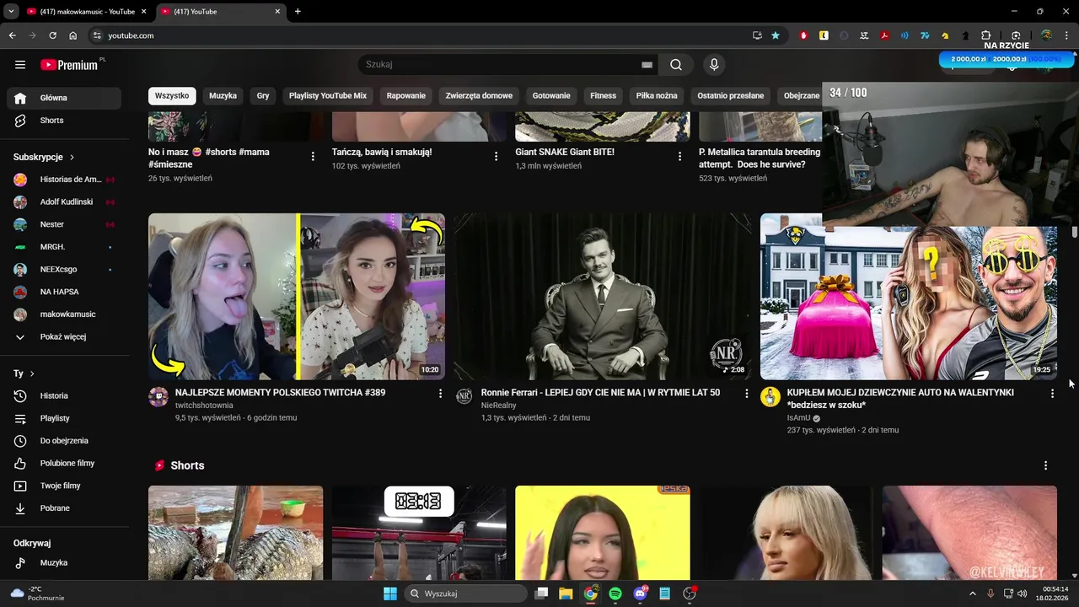The image size is (1079, 607).
Task: Open Spotify from the taskbar
Action: tap(615, 594)
